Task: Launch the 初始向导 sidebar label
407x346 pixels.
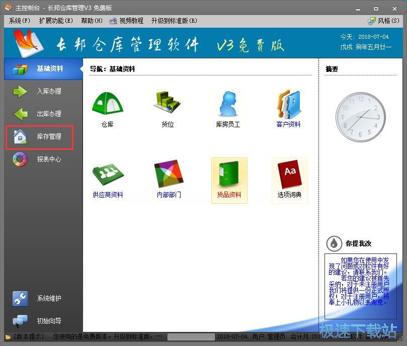Action: [x=49, y=321]
